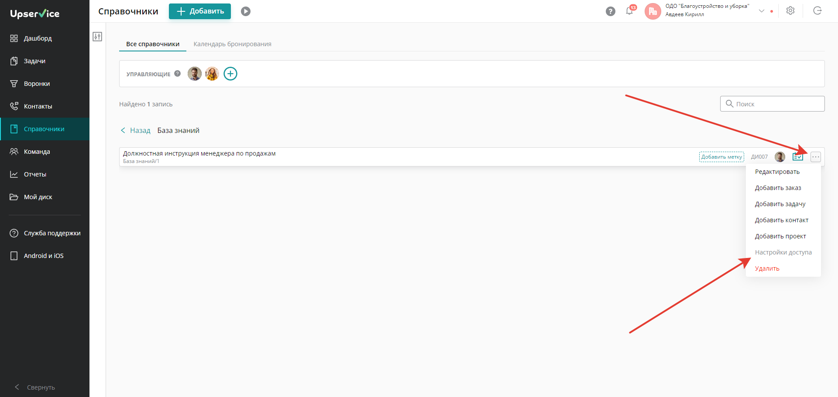Click the company avatar icon
This screenshot has width=838, height=397.
[653, 11]
